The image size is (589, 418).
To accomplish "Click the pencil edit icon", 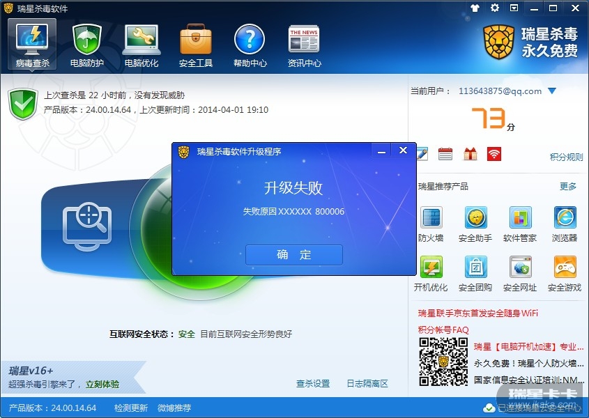I will (x=422, y=154).
